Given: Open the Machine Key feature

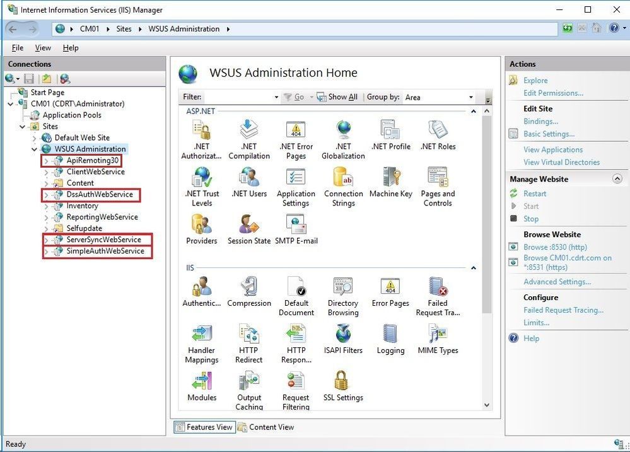Looking at the screenshot, I should (x=390, y=183).
